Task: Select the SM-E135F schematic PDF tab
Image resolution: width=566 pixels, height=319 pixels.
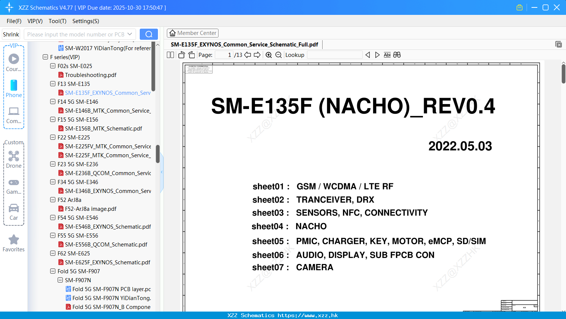Action: (245, 44)
